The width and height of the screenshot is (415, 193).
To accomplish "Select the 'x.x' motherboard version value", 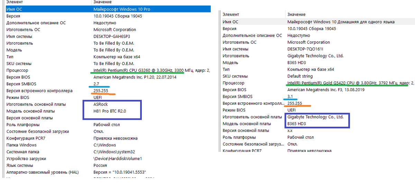I will point(290,131).
